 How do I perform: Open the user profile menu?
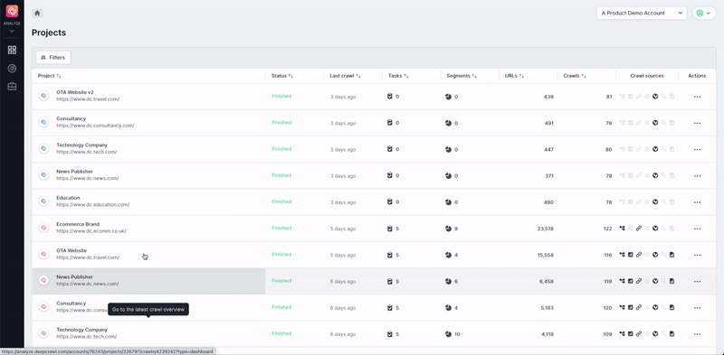(704, 13)
